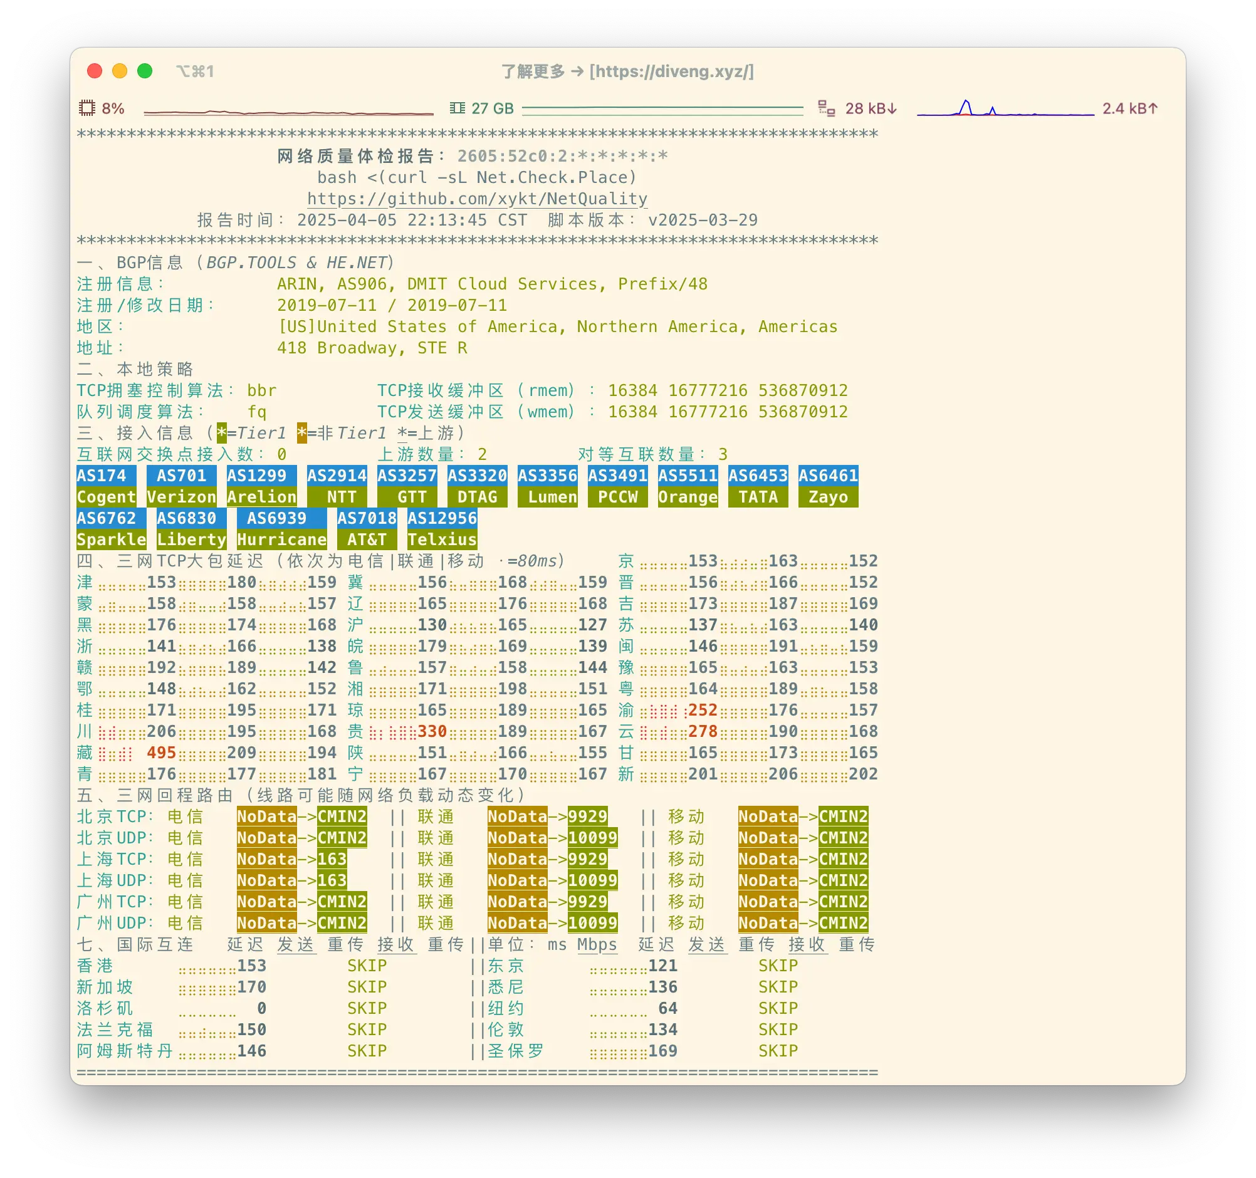
Task: Click the red 495 latency value
Action: pos(161,753)
